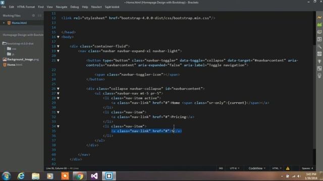The width and height of the screenshot is (323, 181).
Task: Click the Show Desktop strip at taskbar end
Action: (x=321, y=176)
